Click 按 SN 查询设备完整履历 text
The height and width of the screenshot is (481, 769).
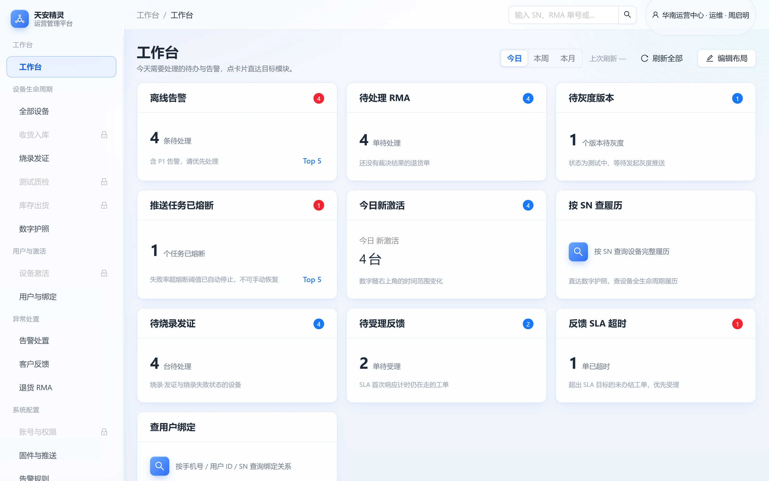pyautogui.click(x=631, y=252)
